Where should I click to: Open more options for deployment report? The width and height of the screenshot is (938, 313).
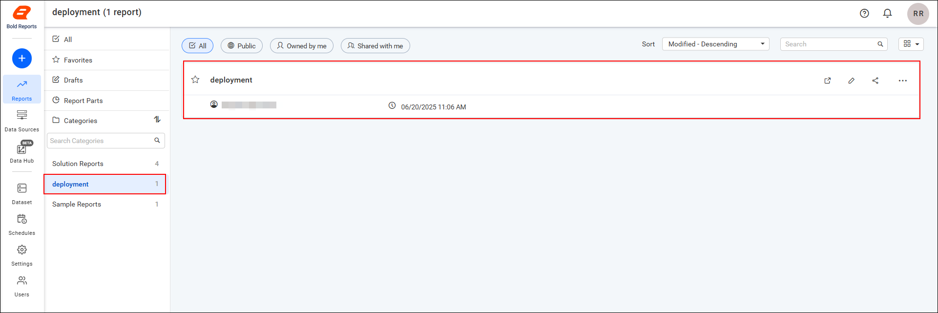[903, 81]
